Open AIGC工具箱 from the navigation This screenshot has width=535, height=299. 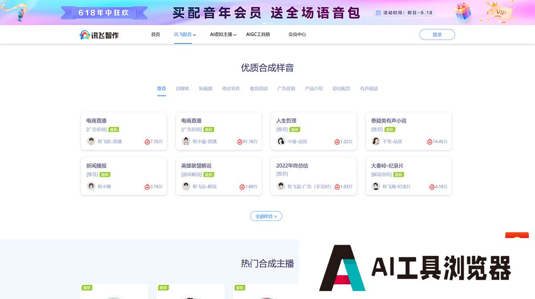(x=258, y=34)
